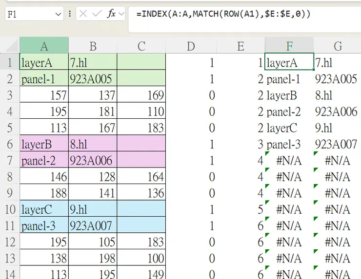
Task: Select row 6 header
Action: [x=10, y=144]
